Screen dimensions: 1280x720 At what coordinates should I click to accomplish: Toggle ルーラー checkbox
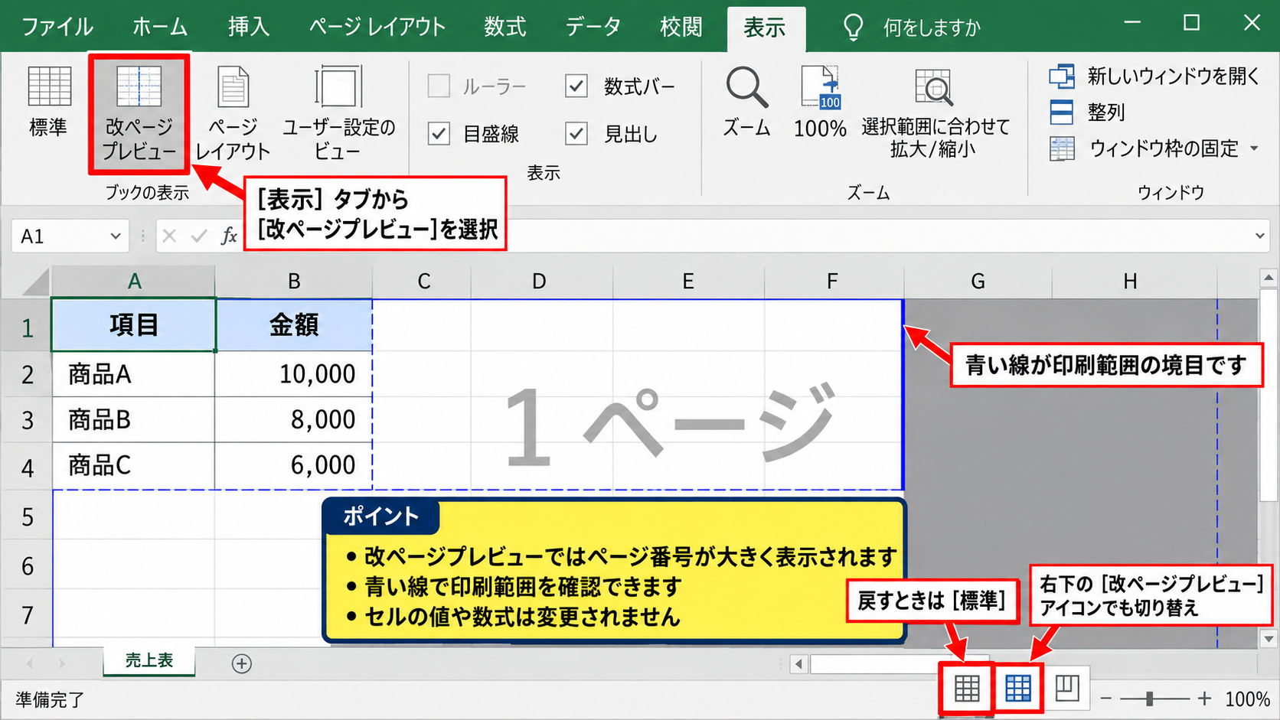(x=439, y=86)
